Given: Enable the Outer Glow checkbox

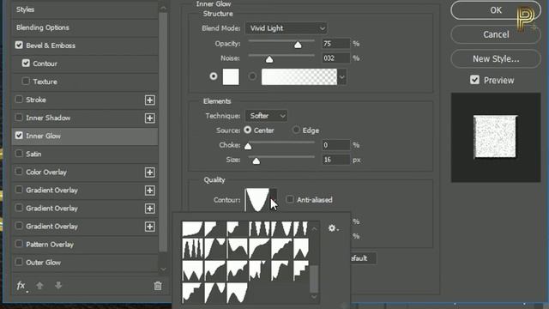Looking at the screenshot, I should 19,262.
